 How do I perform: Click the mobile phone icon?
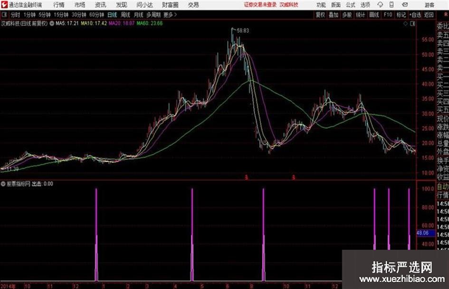392,5
